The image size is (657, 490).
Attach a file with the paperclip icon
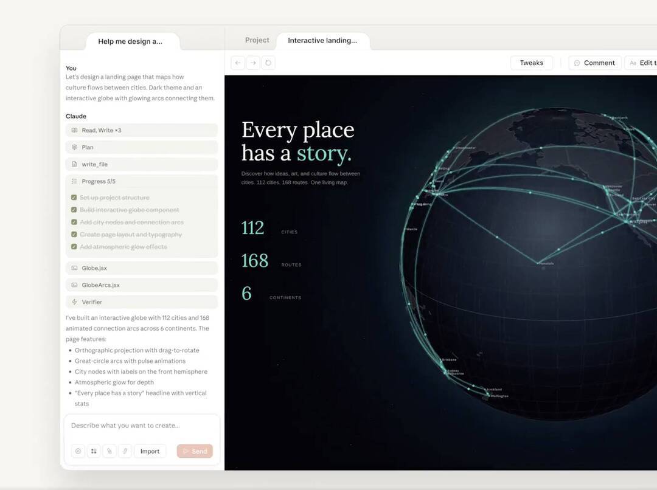[109, 451]
